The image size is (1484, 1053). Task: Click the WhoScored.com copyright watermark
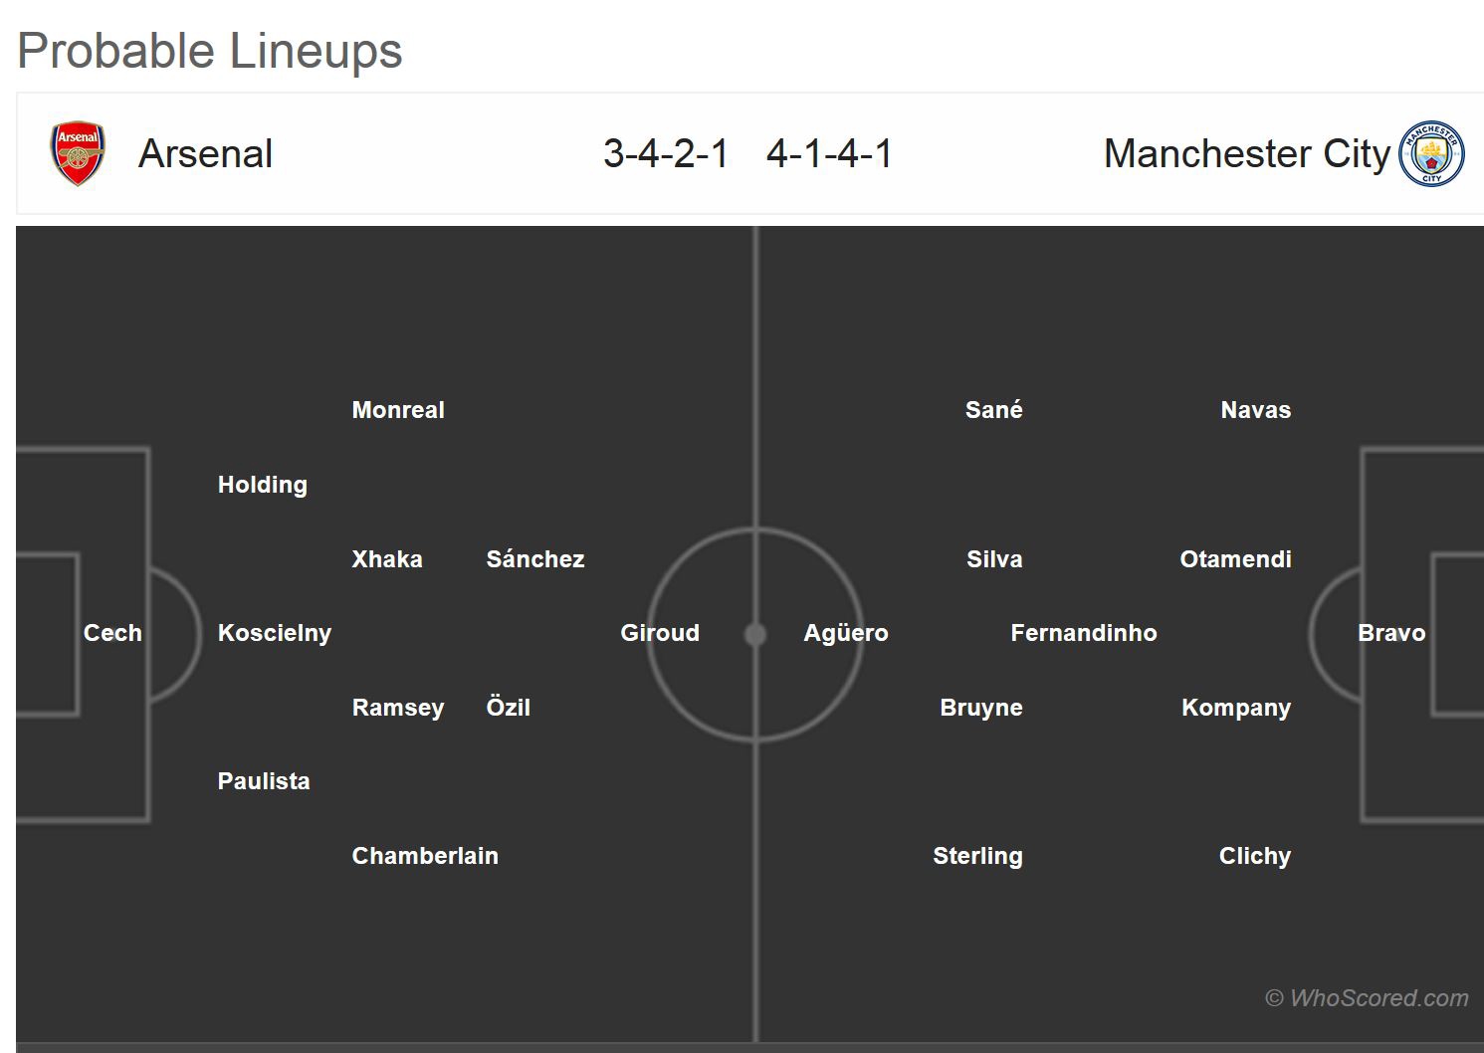click(x=1367, y=997)
